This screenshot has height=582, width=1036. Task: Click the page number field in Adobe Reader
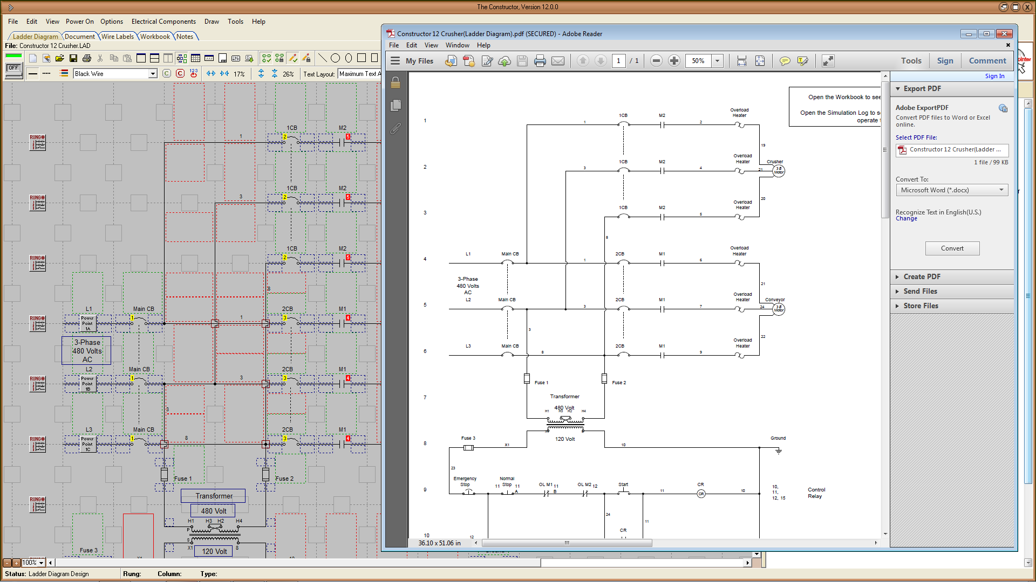pyautogui.click(x=619, y=61)
